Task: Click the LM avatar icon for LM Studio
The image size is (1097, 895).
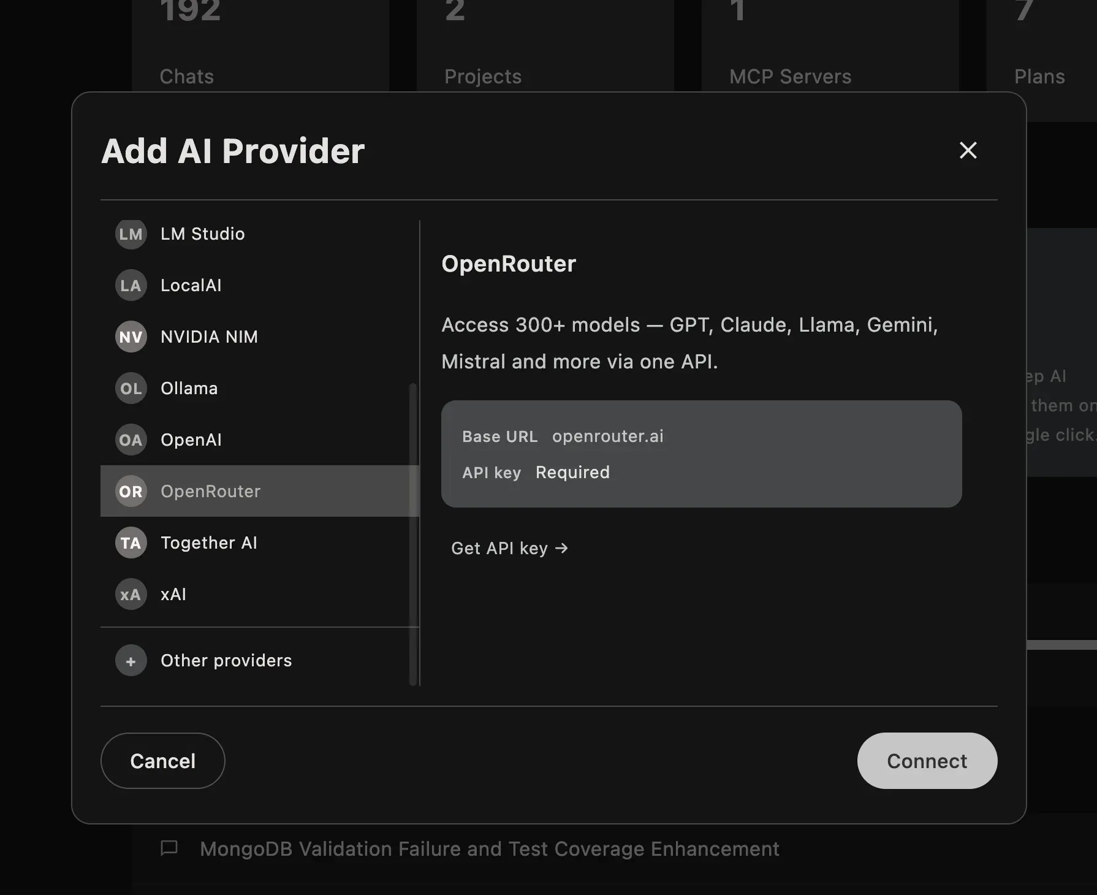Action: pos(131,234)
